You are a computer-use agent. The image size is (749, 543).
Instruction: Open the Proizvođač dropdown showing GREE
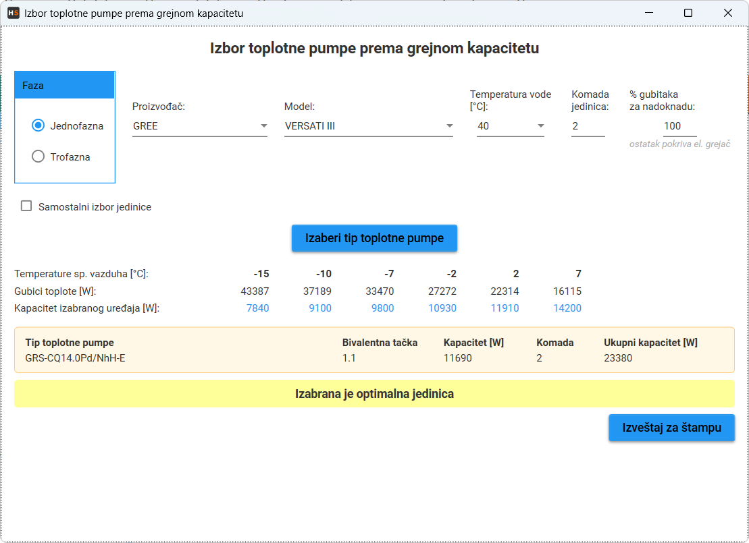pos(200,126)
